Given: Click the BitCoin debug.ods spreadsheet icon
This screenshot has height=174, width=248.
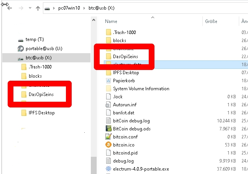Looking at the screenshot, I should pyautogui.click(x=108, y=128).
